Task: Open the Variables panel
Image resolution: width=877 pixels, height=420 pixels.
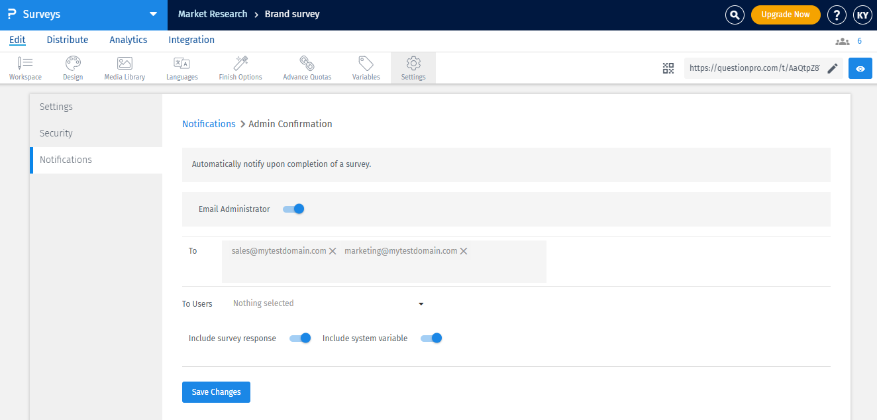Action: pyautogui.click(x=366, y=68)
